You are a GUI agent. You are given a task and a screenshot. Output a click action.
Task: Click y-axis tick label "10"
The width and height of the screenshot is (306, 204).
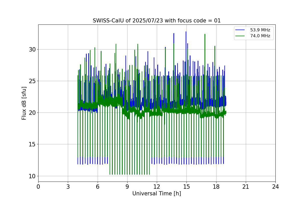[x=32, y=176]
